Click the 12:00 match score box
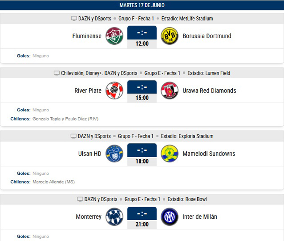Viewport: 284px width, 241px height. click(x=142, y=37)
